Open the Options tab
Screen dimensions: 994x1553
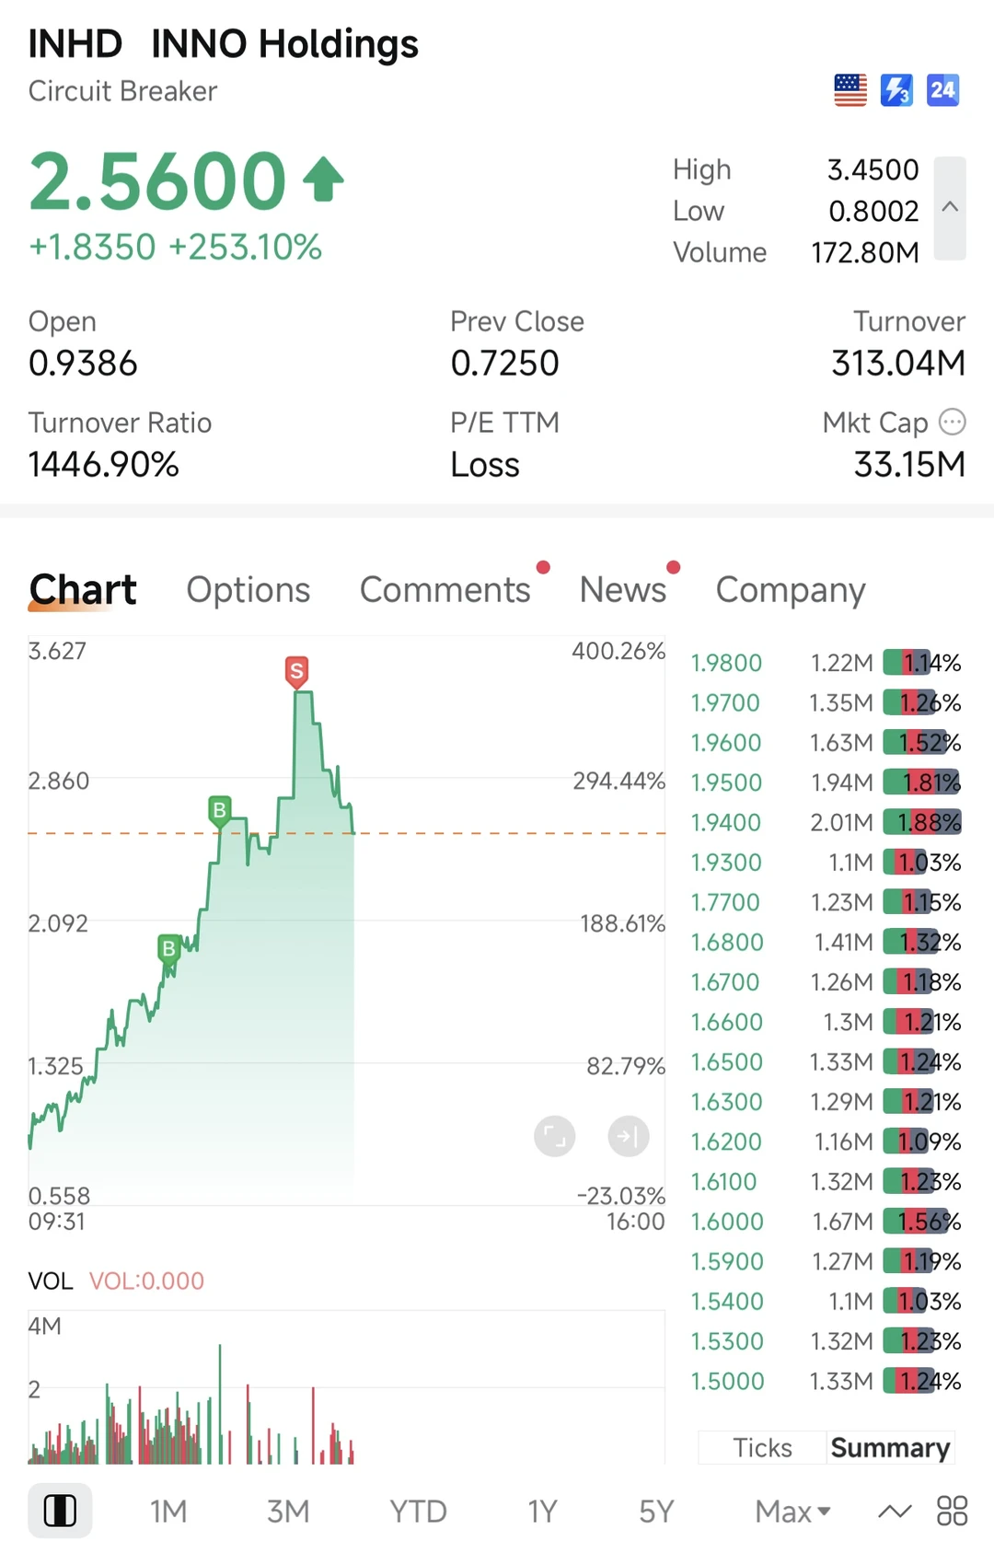(248, 589)
